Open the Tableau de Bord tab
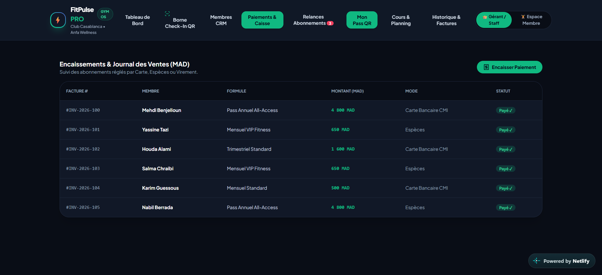The image size is (602, 275). 138,20
